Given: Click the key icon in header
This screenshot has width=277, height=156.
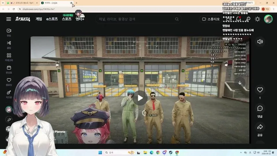Looking at the screenshot, I should click(x=248, y=19).
